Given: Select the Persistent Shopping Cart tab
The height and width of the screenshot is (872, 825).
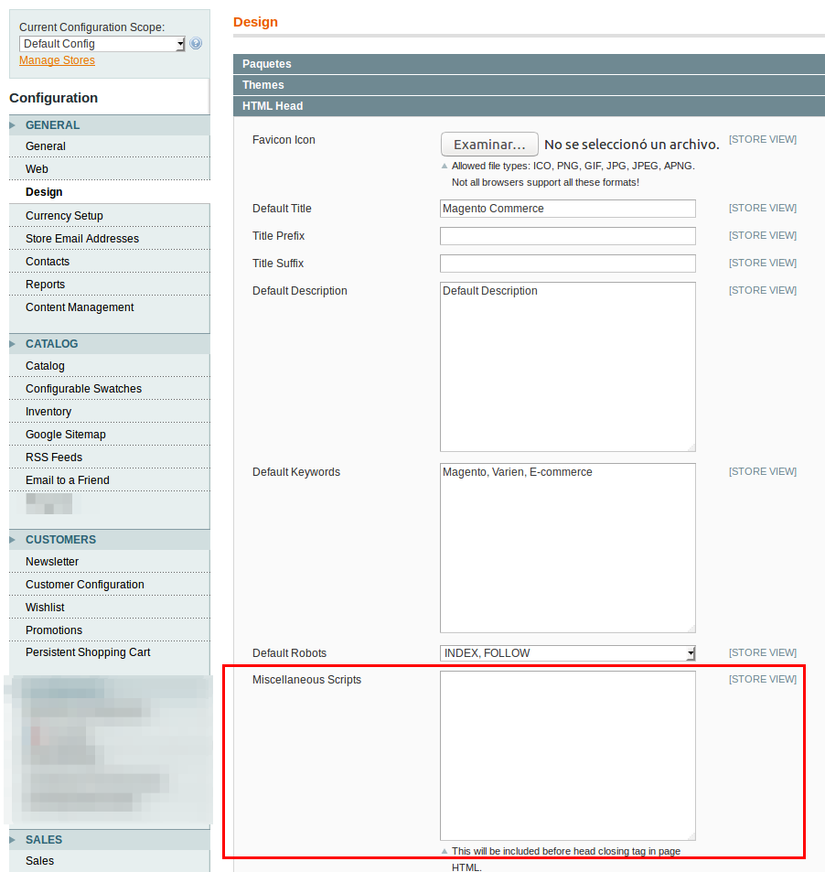Looking at the screenshot, I should 88,652.
